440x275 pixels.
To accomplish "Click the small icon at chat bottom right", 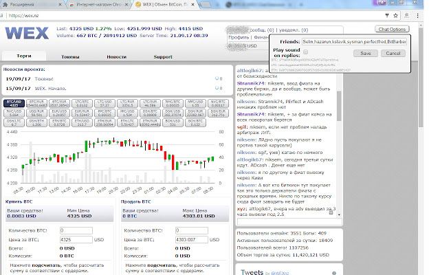I will coord(331,213).
